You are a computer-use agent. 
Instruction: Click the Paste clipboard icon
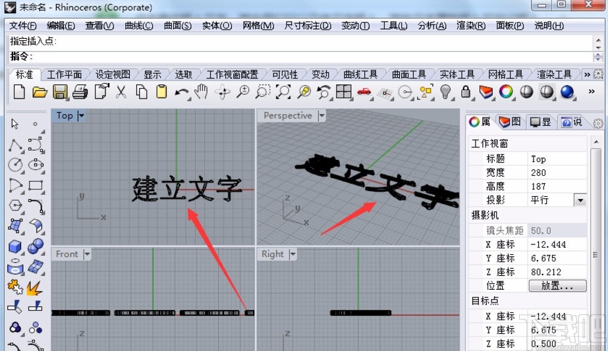coord(161,92)
